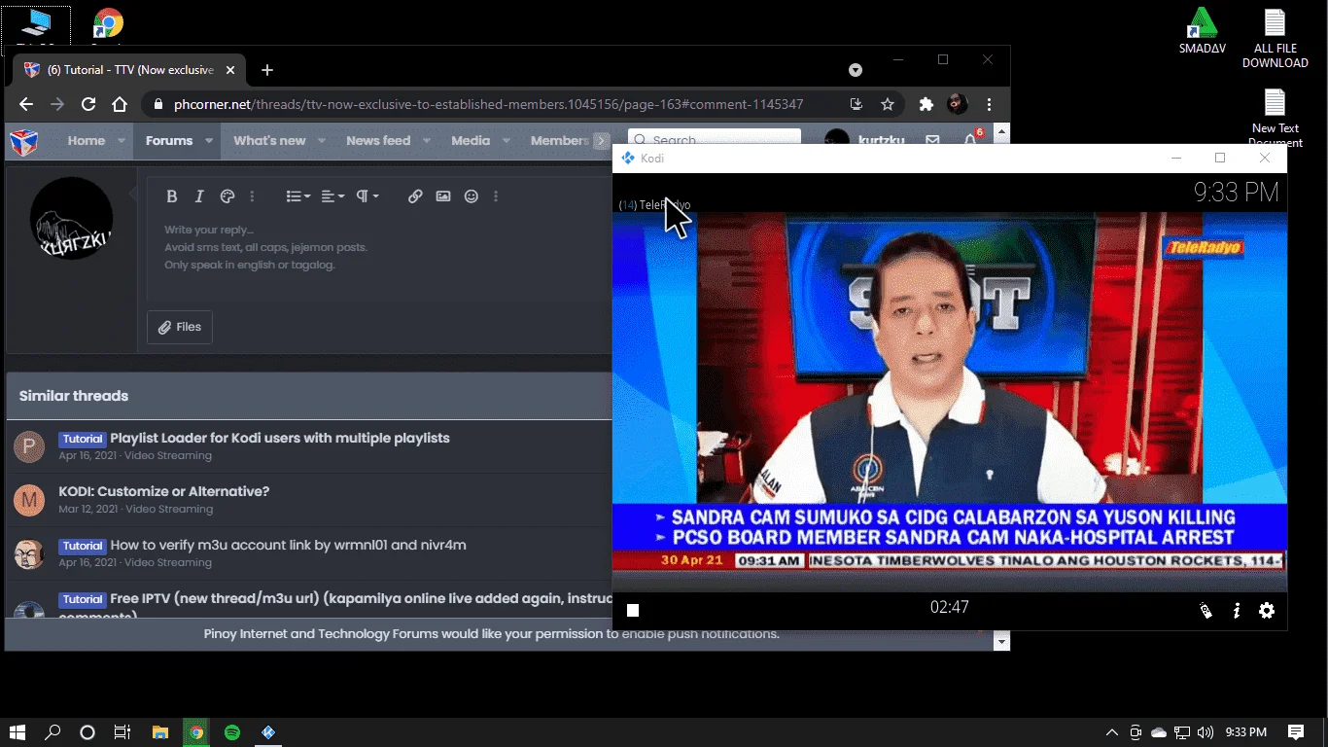This screenshot has height=747, width=1328.
Task: Bookmark the page with the star icon
Action: tap(888, 104)
